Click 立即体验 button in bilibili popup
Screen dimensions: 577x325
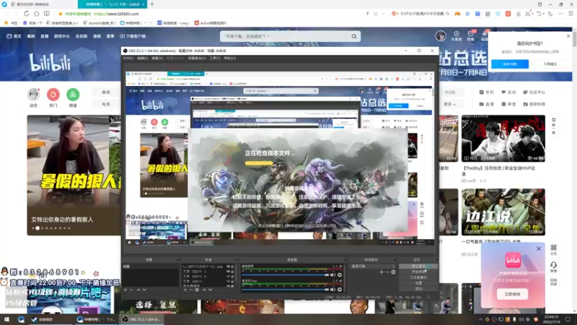512,294
